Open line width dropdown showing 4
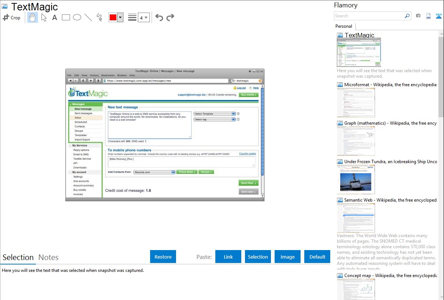Image resolution: width=444 pixels, height=300 pixels. coord(143,17)
